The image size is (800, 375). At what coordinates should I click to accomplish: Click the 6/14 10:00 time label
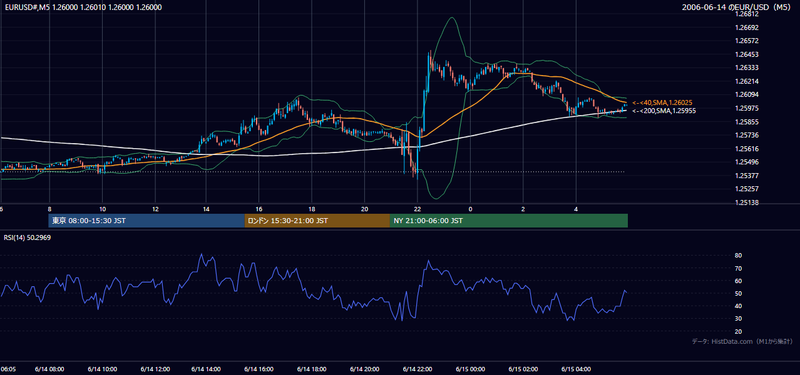[x=103, y=369]
